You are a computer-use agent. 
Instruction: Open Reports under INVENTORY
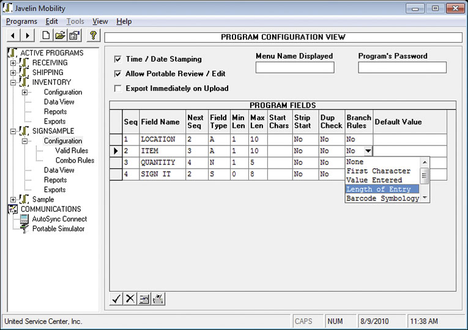(x=55, y=112)
